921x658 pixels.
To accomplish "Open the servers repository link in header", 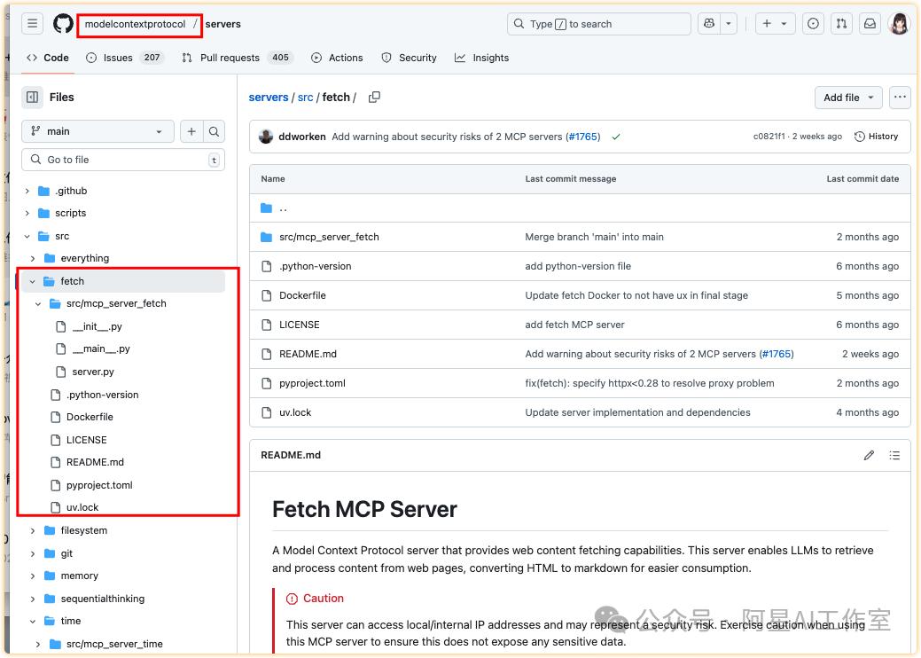I will tap(222, 24).
